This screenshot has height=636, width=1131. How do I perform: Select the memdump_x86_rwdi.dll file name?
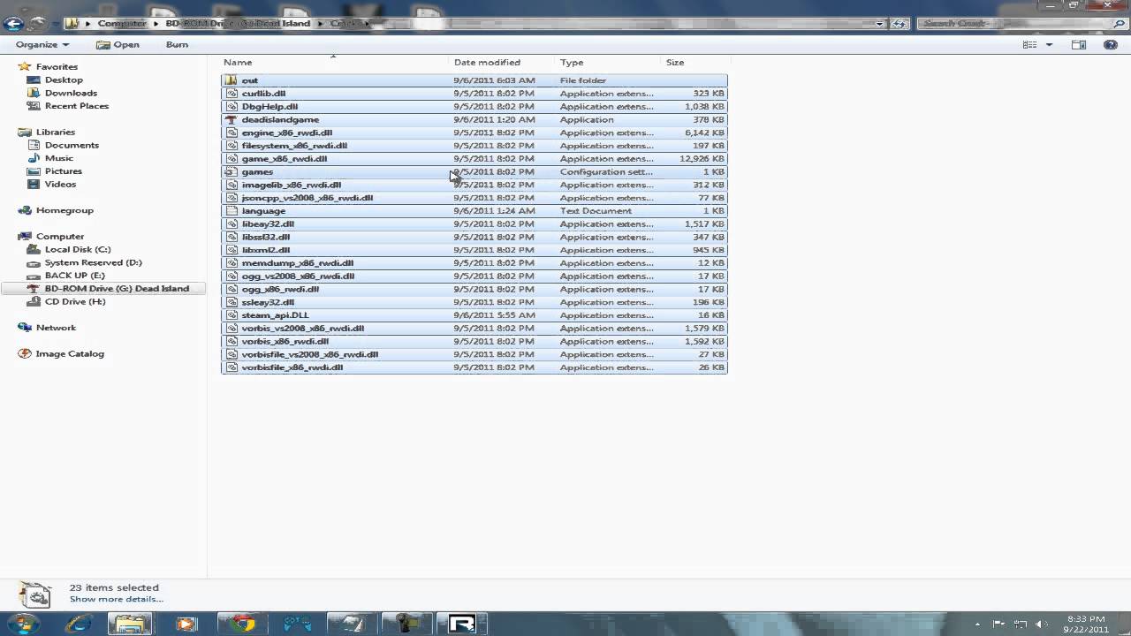(x=298, y=263)
